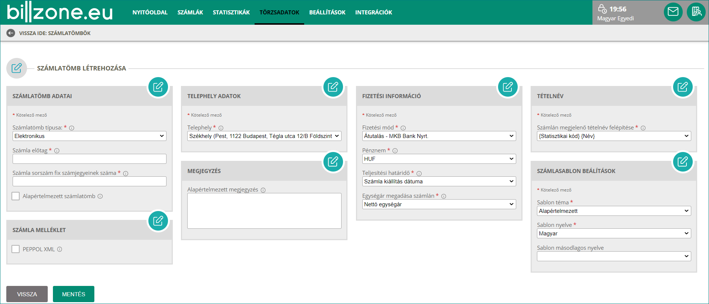Open Pénznem dropdown showing HUF
This screenshot has width=709, height=304.
point(439,159)
